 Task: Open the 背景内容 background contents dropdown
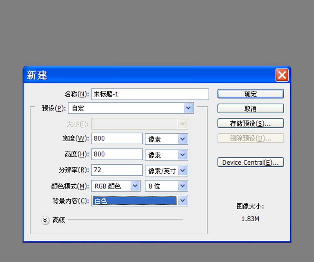tap(183, 200)
